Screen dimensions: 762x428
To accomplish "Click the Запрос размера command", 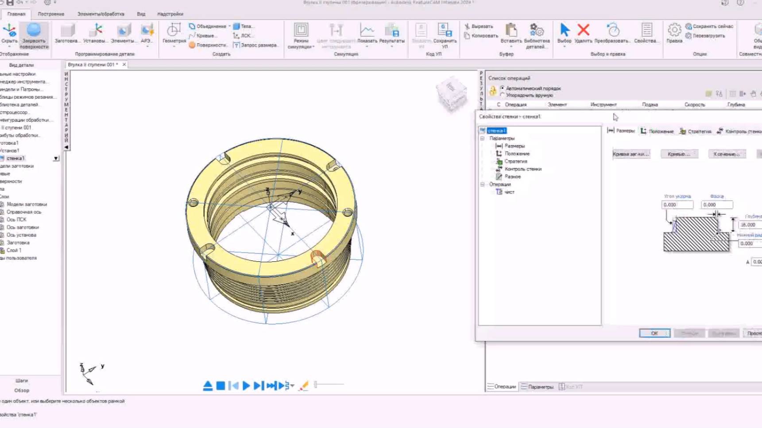I will click(255, 45).
